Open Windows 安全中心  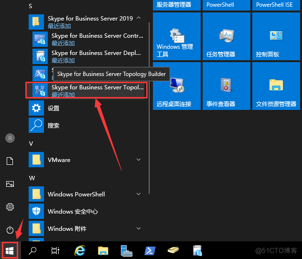pyautogui.click(x=86, y=211)
